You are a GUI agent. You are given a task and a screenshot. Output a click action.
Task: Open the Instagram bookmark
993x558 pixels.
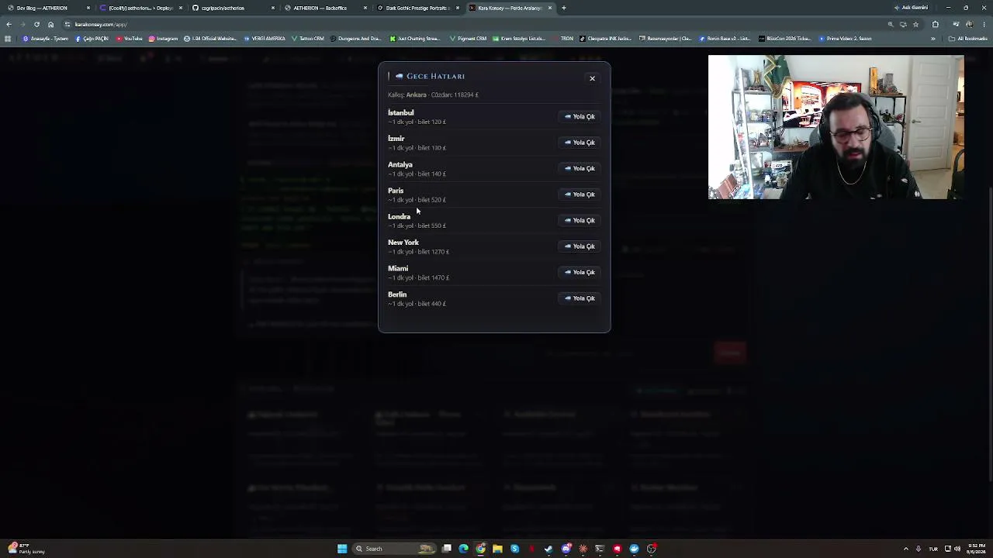(x=163, y=38)
